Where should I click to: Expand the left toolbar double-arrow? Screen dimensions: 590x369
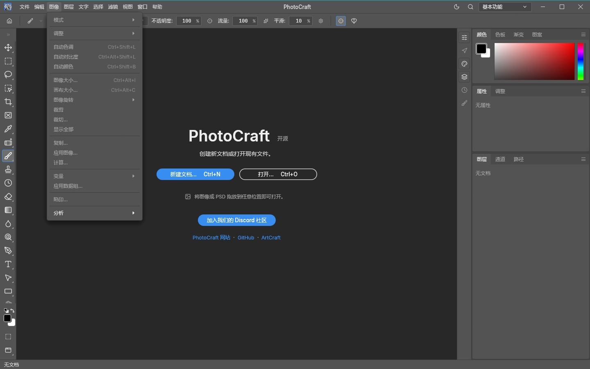click(x=8, y=35)
